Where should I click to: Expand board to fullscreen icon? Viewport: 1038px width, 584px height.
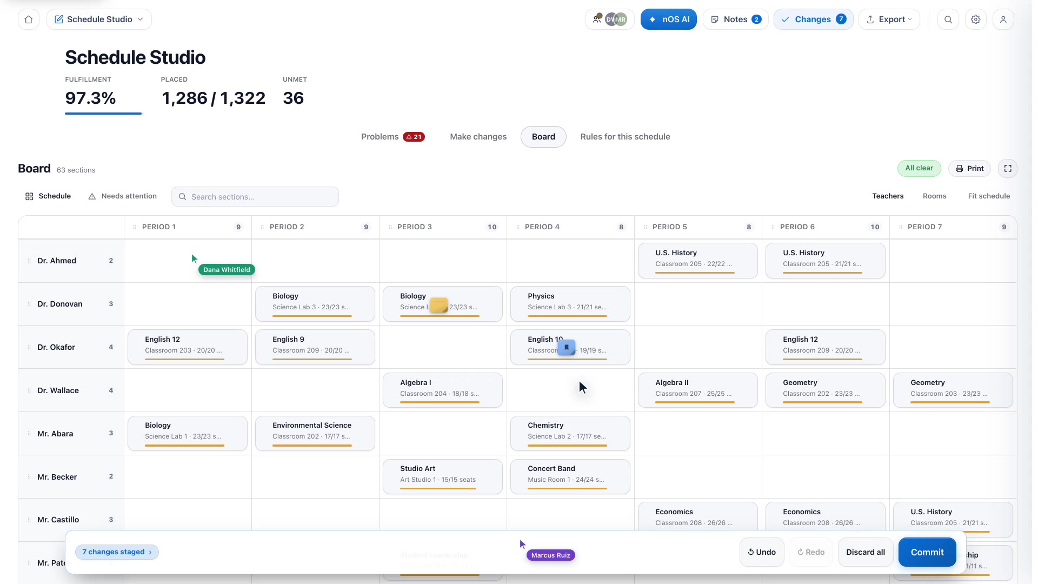[1008, 169]
